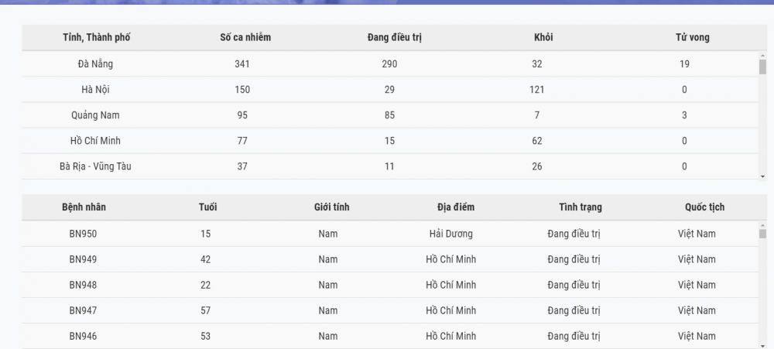This screenshot has width=774, height=349.
Task: Click the scroll-down arrow of the province table
Action: click(x=762, y=176)
